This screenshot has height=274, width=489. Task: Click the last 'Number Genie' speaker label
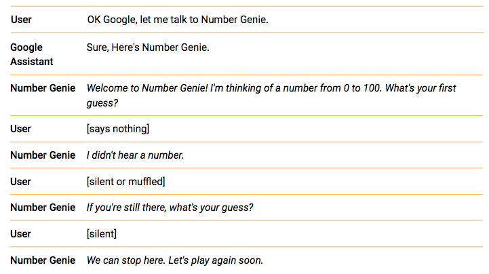click(43, 260)
